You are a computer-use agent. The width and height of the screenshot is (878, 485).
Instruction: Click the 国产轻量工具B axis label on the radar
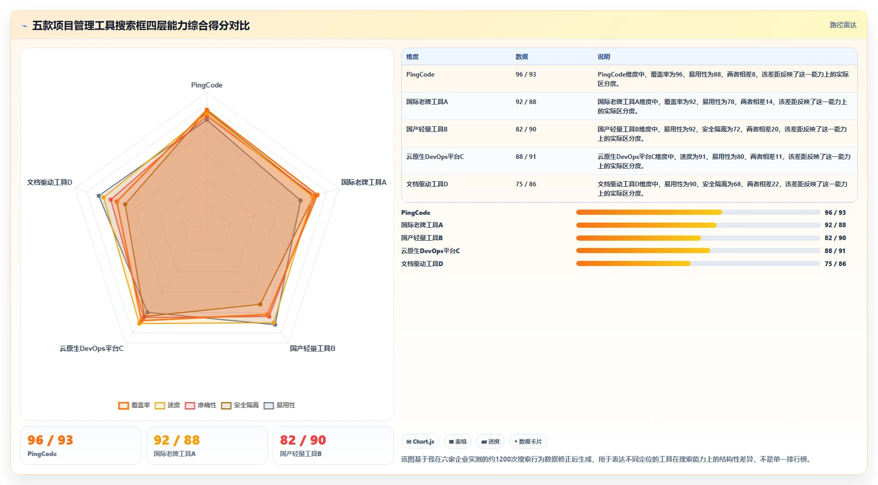pyautogui.click(x=313, y=348)
